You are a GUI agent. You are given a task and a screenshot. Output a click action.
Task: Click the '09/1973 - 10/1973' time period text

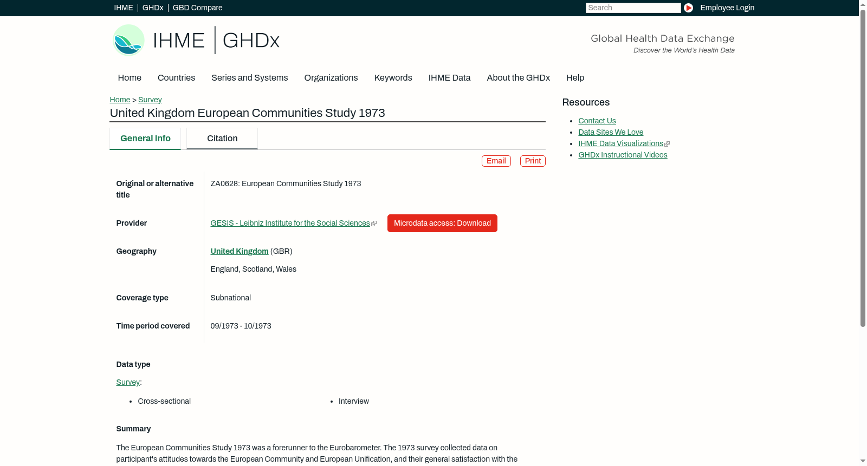(241, 326)
